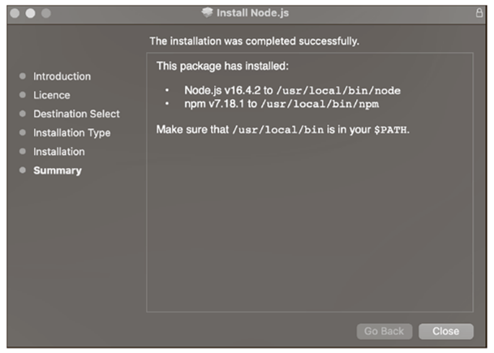Select the Installation step in sidebar

point(58,152)
